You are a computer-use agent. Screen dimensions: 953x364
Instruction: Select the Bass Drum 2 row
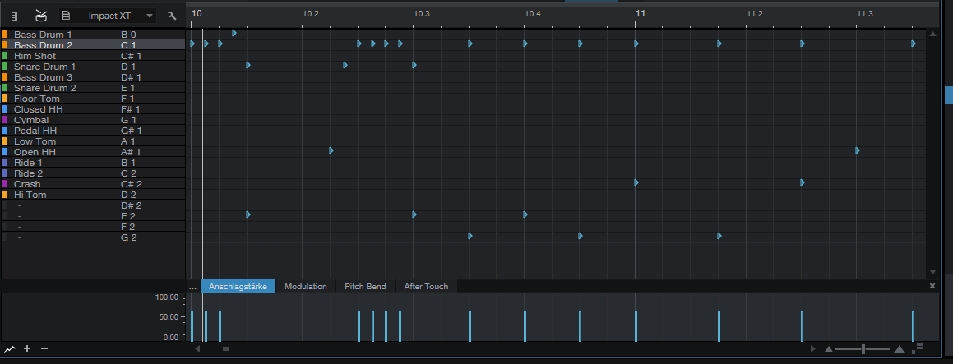point(93,45)
